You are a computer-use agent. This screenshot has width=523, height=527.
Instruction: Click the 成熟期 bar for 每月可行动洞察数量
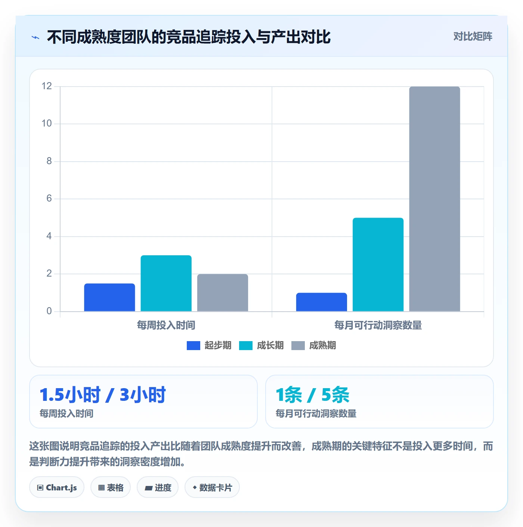(x=434, y=199)
